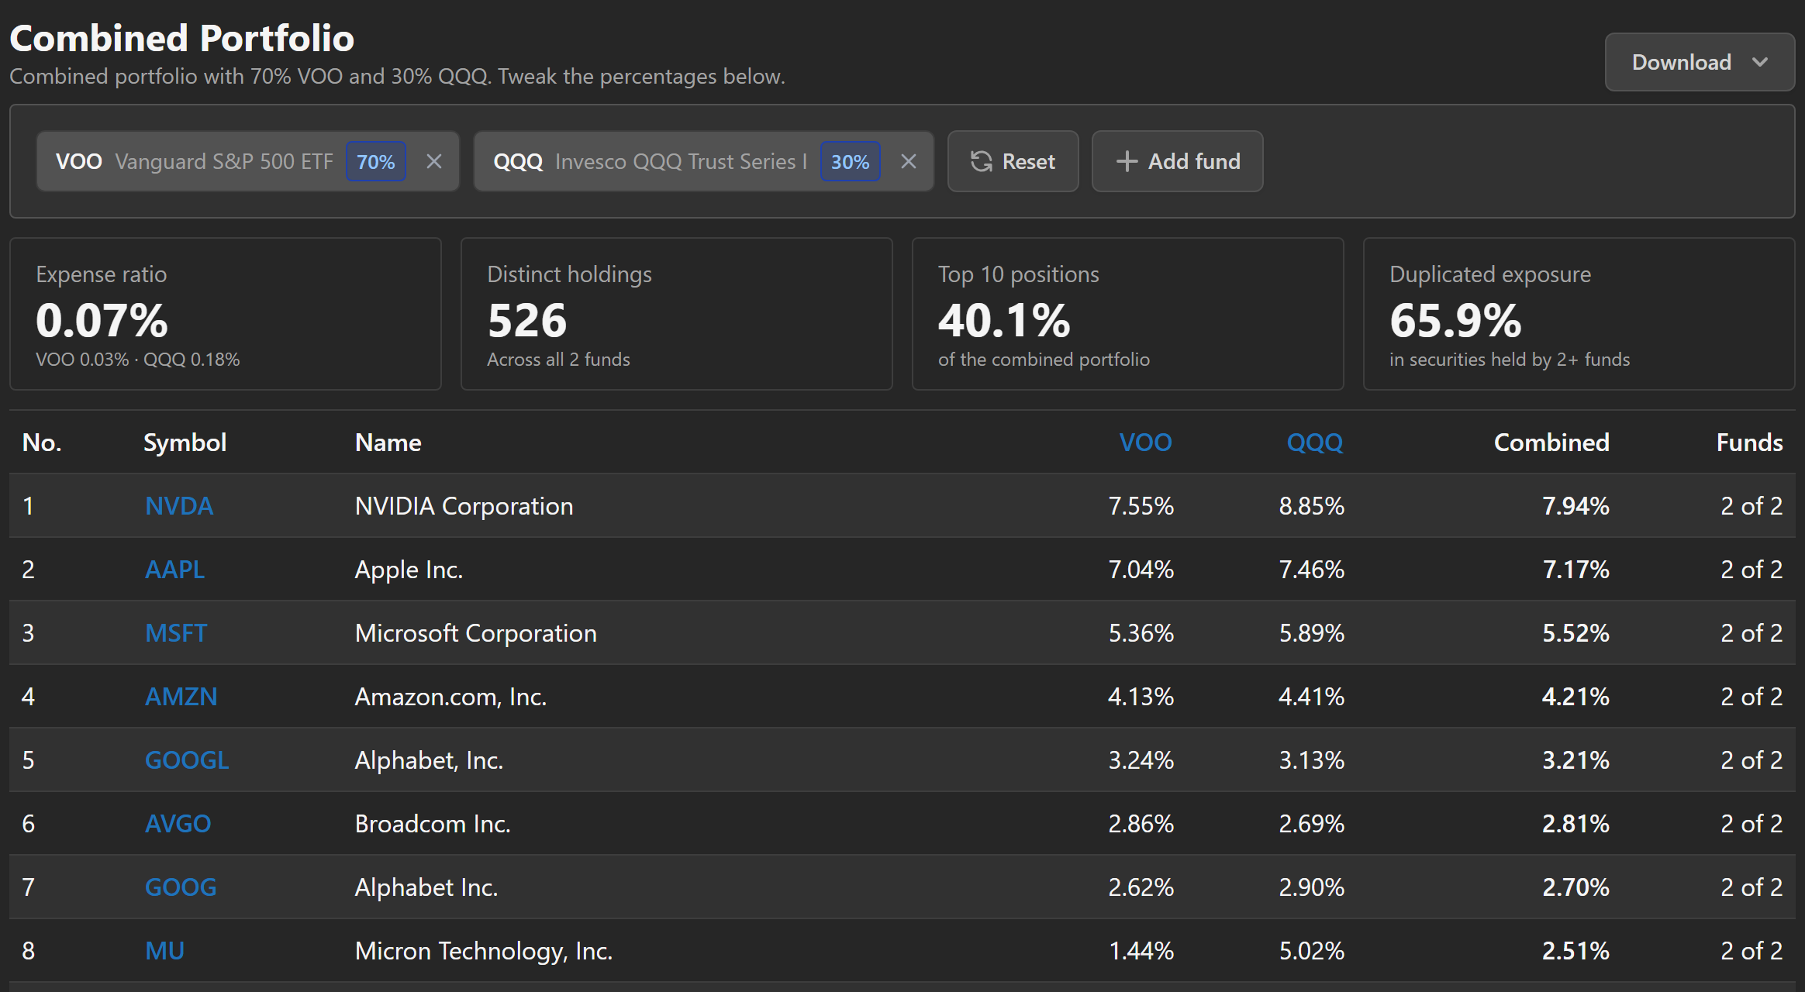The height and width of the screenshot is (992, 1805).
Task: Open the AAPL symbol link
Action: pos(175,570)
